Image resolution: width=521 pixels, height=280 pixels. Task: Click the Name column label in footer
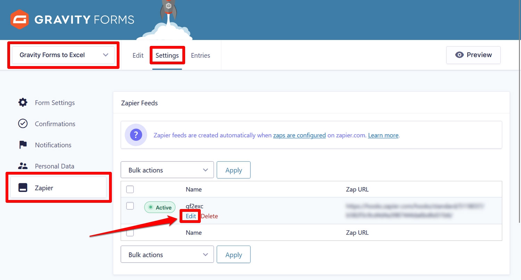click(194, 232)
